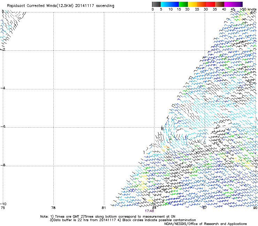Click note text 'Times are GMT'
Image resolution: width=258 pixels, height=226 pixels.
click(67, 217)
